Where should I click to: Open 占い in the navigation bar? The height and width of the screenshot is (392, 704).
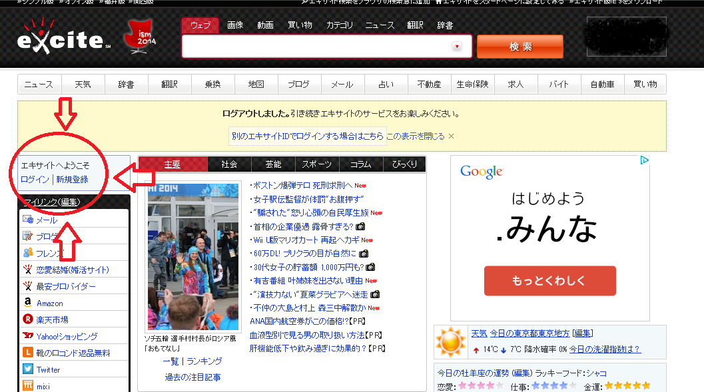386,85
